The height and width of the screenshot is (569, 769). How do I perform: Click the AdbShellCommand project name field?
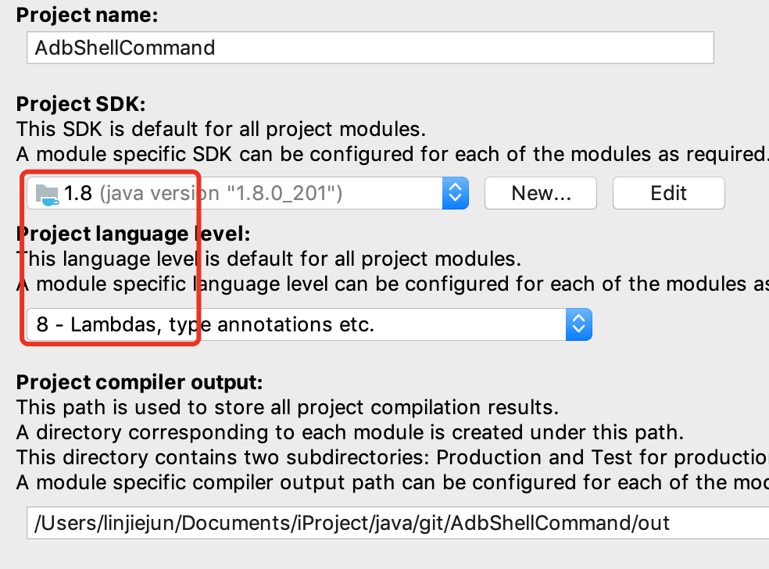[370, 47]
